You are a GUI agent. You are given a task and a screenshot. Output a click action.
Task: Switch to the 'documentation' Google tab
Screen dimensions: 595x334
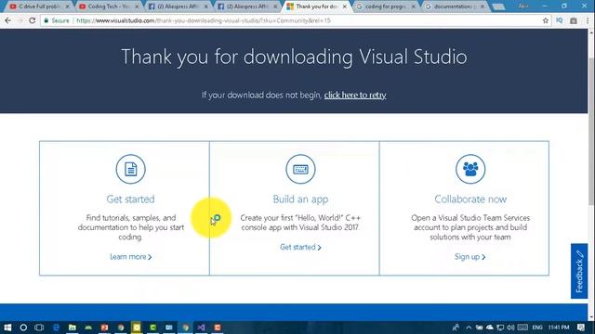pyautogui.click(x=455, y=6)
